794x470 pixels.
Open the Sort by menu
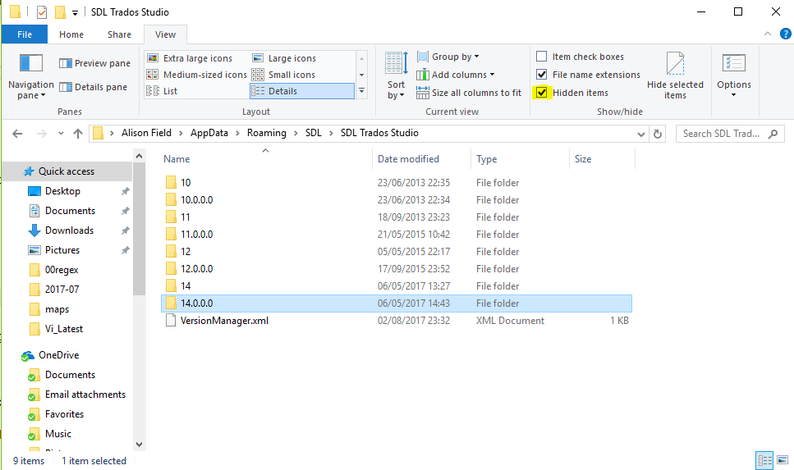point(396,76)
